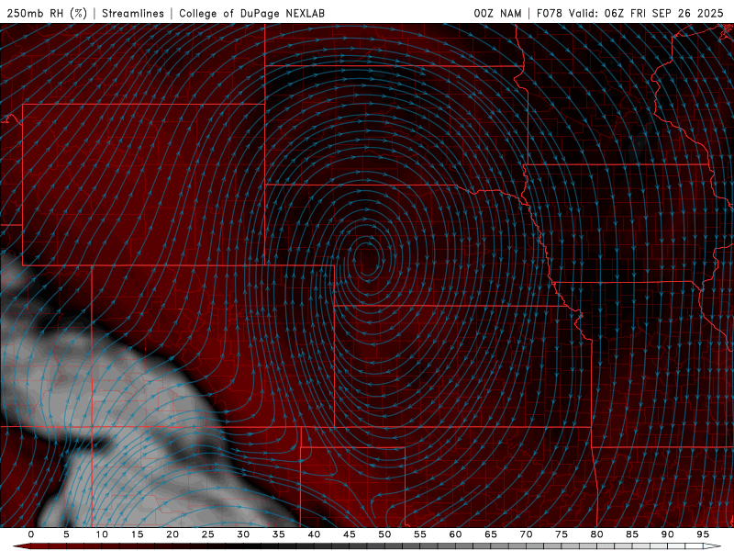Image resolution: width=734 pixels, height=551 pixels.
Task: Click the streamline vortex center
Action: pyautogui.click(x=369, y=259)
